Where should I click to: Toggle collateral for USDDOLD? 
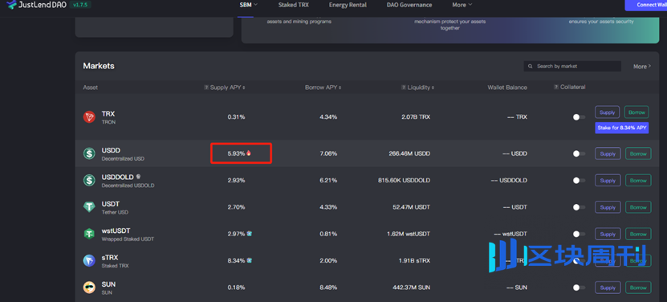pyautogui.click(x=579, y=181)
